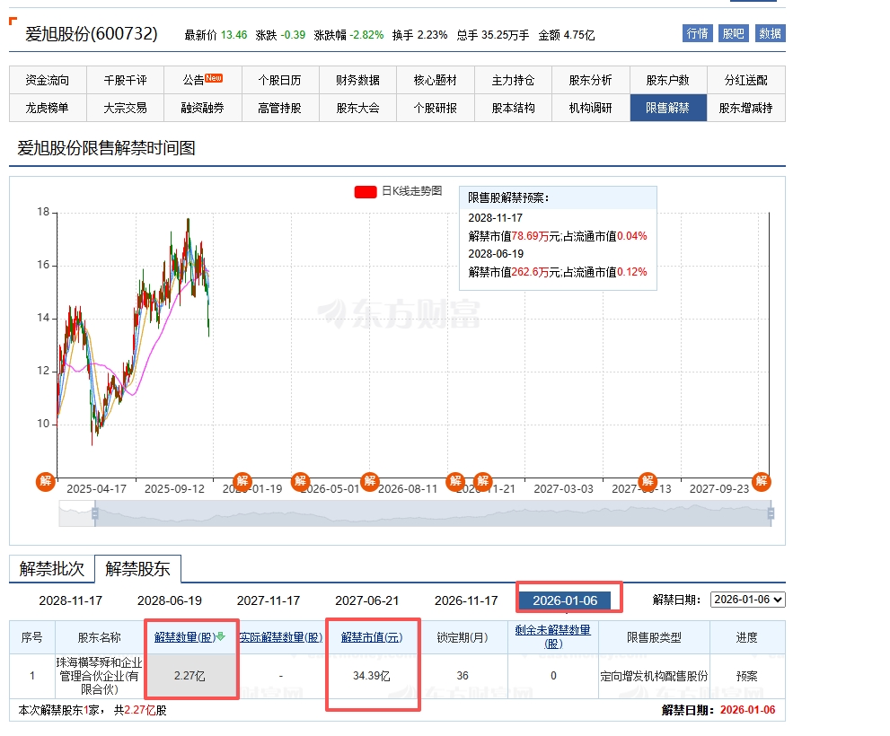
Task: Go to the 资金流向 tab
Action: point(48,80)
